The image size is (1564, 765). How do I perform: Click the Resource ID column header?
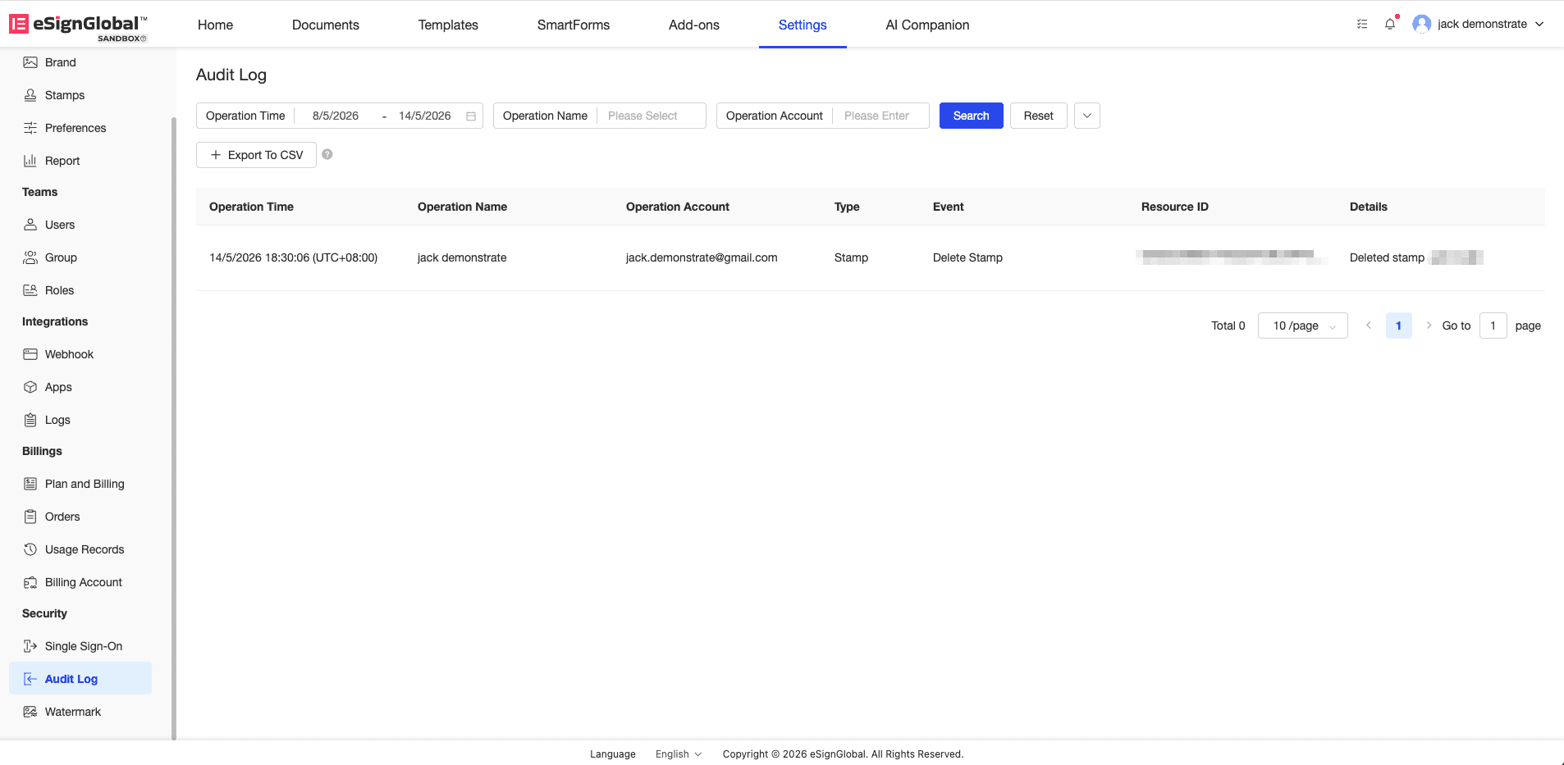pos(1175,207)
